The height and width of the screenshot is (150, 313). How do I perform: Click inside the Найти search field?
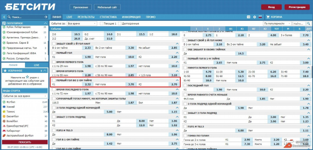pos(299,23)
